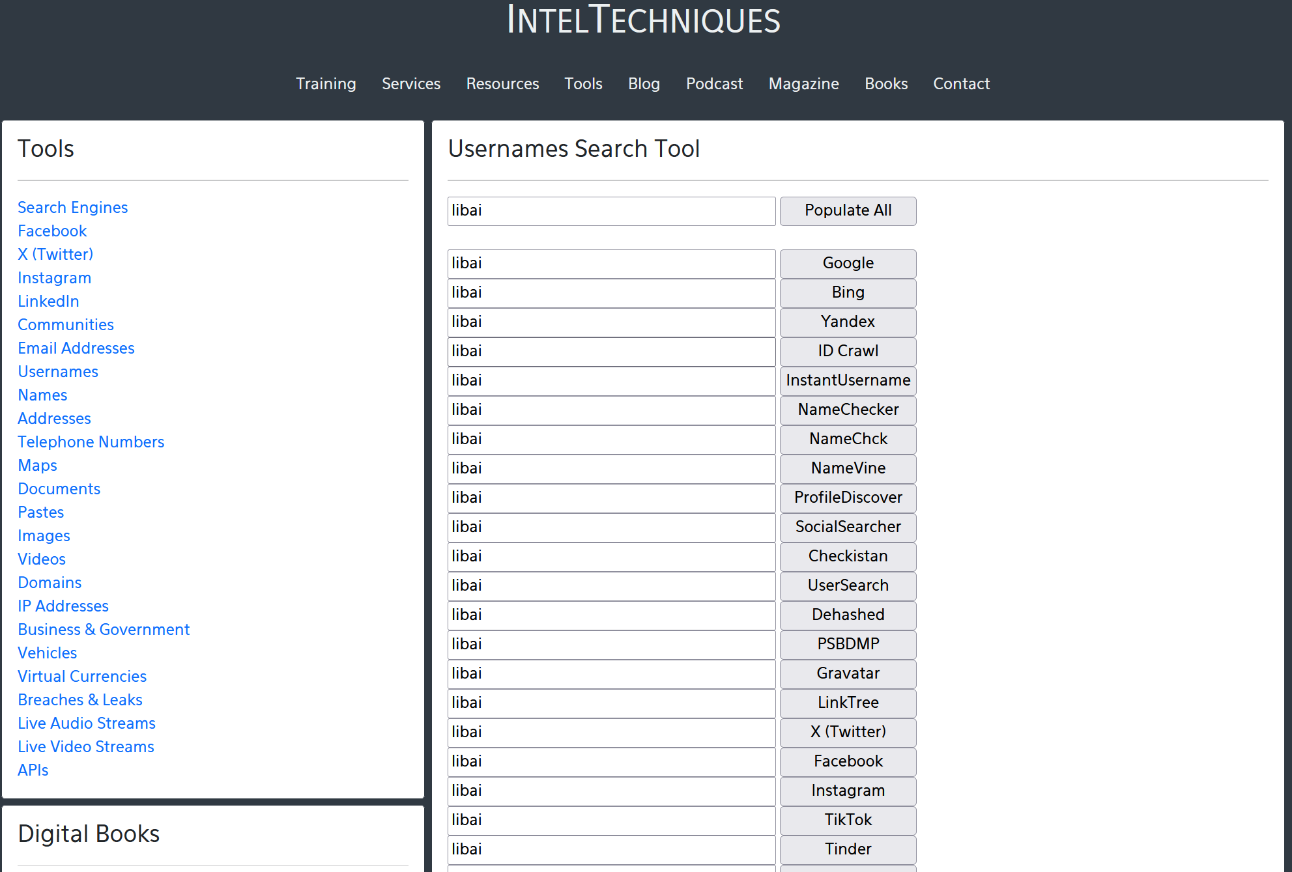This screenshot has height=872, width=1292.
Task: Open the Domains tool link
Action: (x=50, y=582)
